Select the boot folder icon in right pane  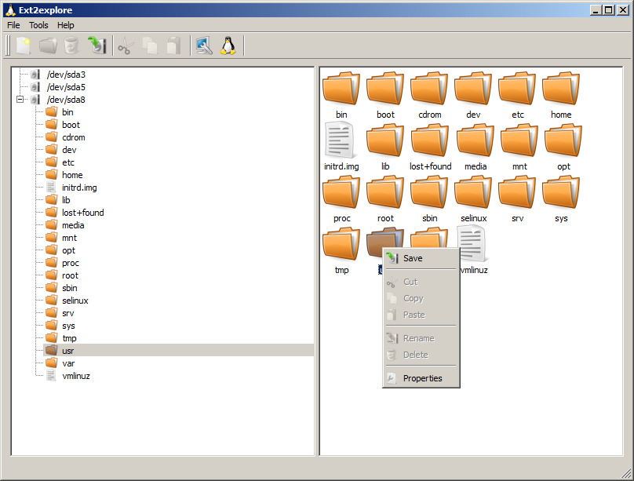(385, 88)
